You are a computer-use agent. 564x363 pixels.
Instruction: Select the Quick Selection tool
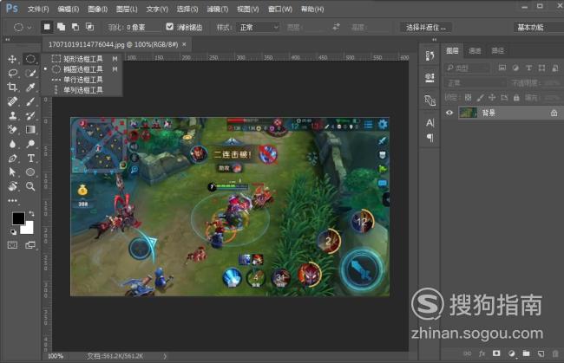tap(30, 74)
